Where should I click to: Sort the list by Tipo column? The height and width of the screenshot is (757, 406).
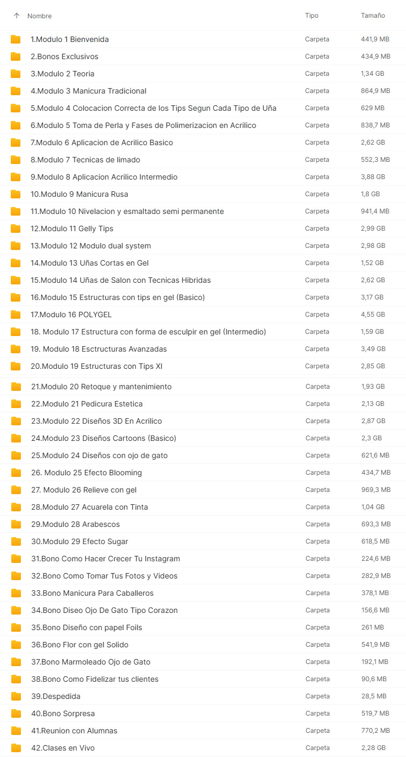(x=311, y=16)
